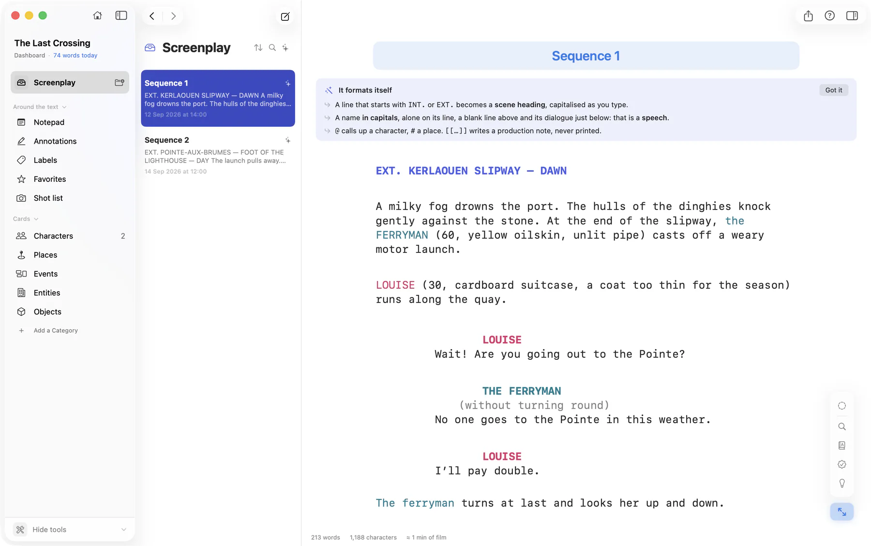The image size is (871, 546).
Task: Toggle full-screen focus mode arrows button
Action: tap(842, 512)
